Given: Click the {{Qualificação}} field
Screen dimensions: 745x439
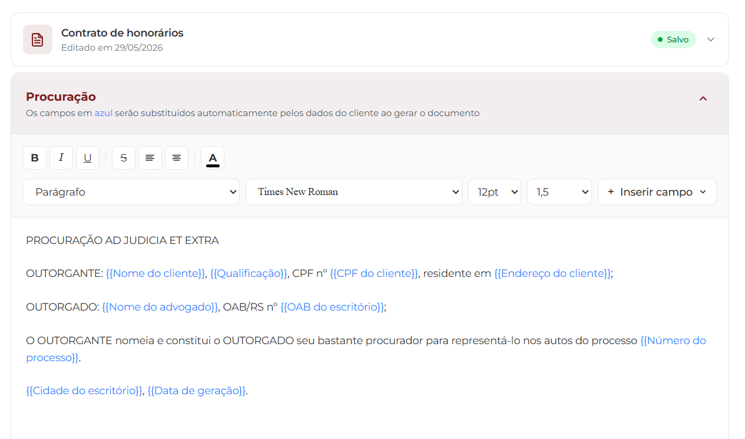Looking at the screenshot, I should (249, 273).
